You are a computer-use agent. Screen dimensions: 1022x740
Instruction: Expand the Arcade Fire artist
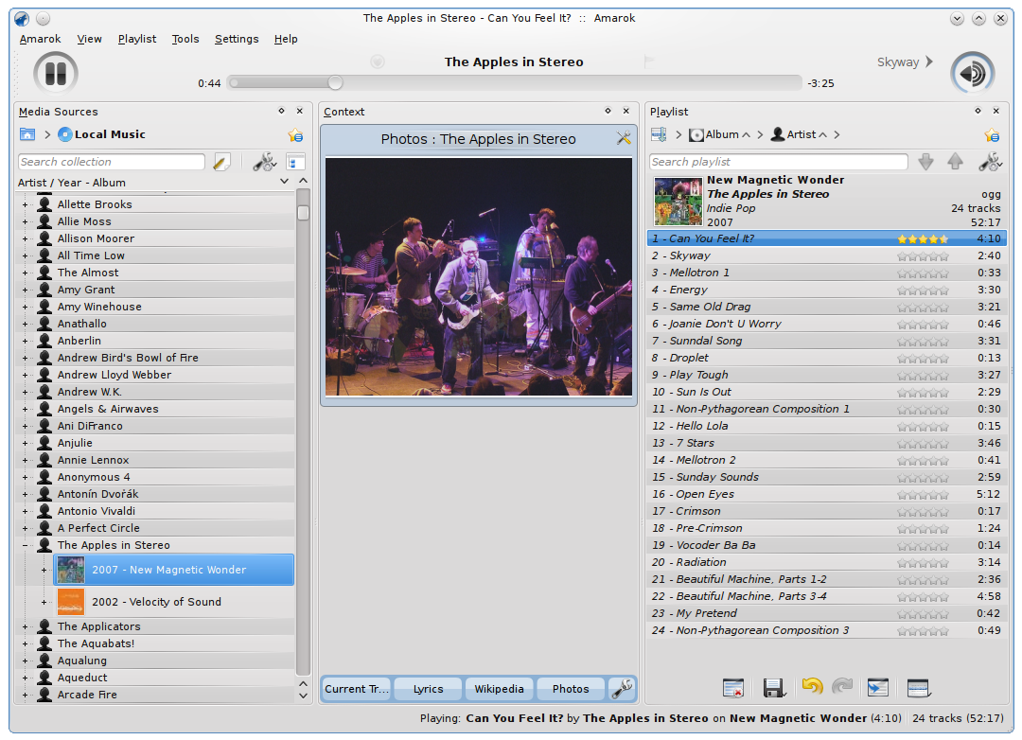click(x=26, y=695)
